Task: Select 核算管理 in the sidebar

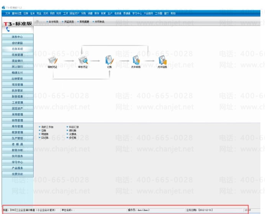Action: coord(18,132)
